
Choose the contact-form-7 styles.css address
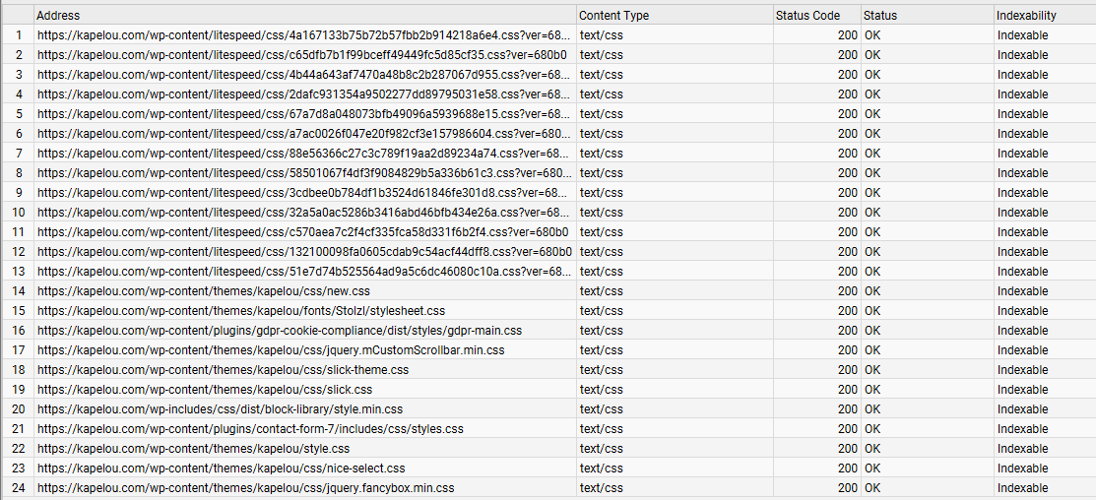[x=249, y=429]
